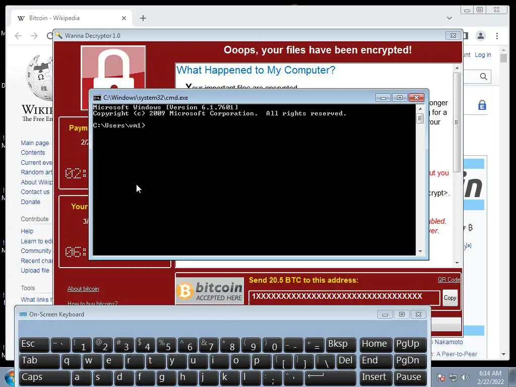This screenshot has width=516, height=387.
Task: Click the bitcoin address field
Action: coord(344,297)
